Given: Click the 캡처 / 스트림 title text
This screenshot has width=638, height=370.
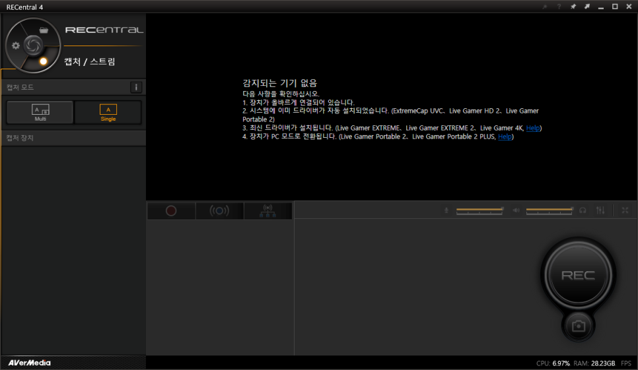Looking at the screenshot, I should click(x=90, y=61).
